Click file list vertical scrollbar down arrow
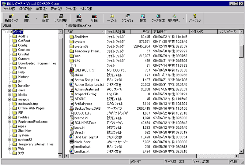This screenshot has height=165, width=245. 241,151
